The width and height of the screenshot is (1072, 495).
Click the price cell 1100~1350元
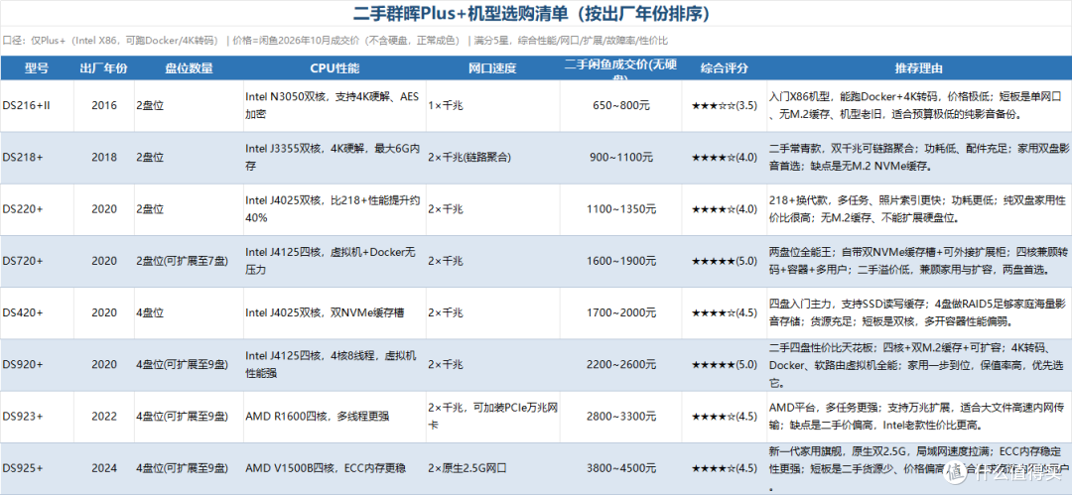pyautogui.click(x=620, y=209)
